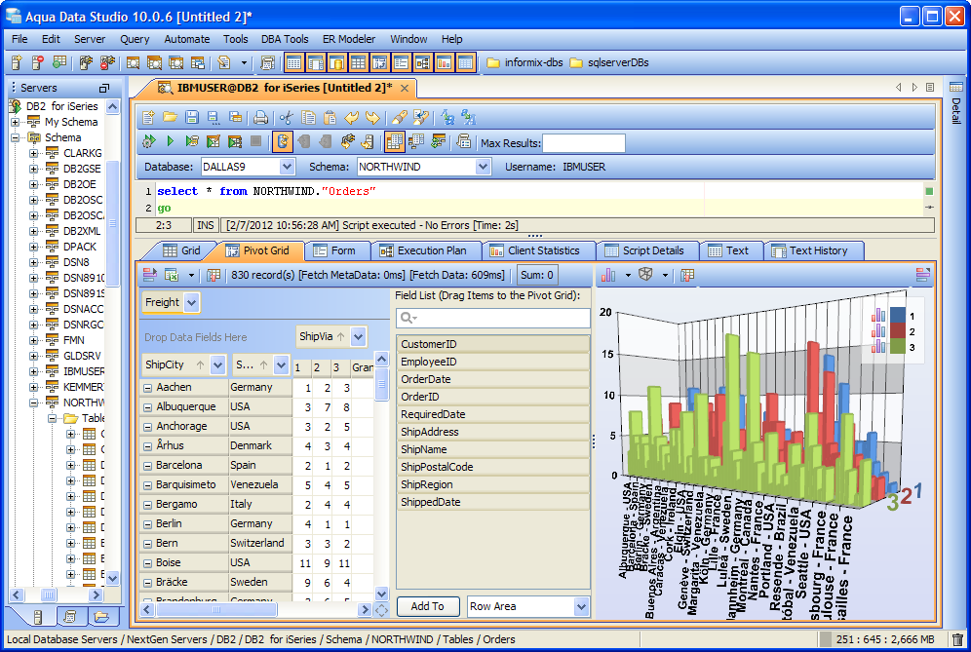Print the query using the printer icon

[260, 118]
